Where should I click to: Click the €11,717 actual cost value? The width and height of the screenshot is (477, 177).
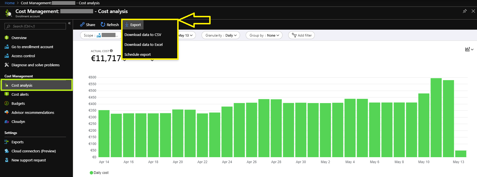(x=106, y=58)
